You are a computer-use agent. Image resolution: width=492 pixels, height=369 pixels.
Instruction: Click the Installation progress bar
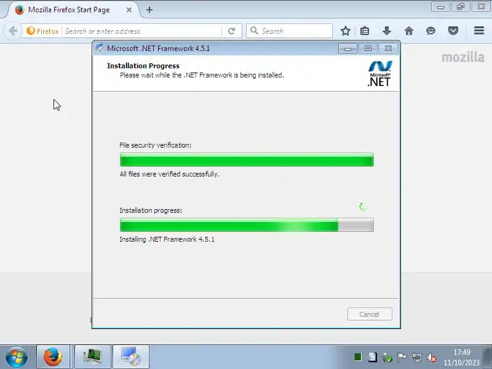247,225
